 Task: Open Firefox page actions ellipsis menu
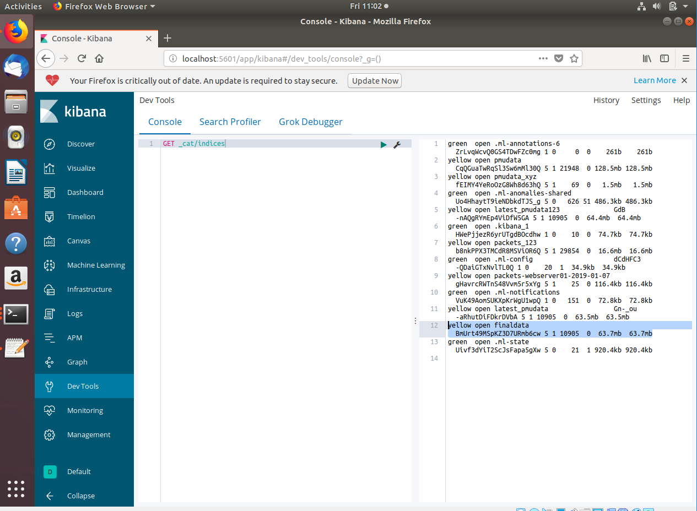click(x=543, y=58)
